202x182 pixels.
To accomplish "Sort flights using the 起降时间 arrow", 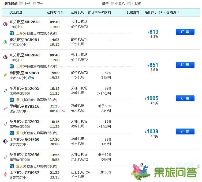I will [62, 12].
